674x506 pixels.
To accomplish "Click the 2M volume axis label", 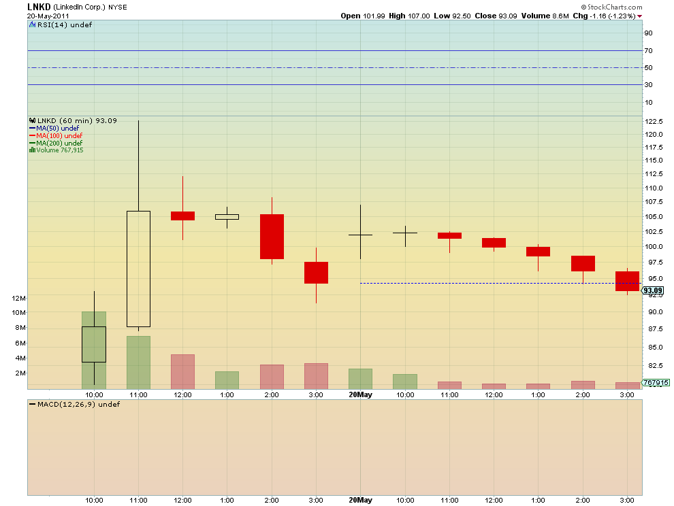I will pos(20,373).
